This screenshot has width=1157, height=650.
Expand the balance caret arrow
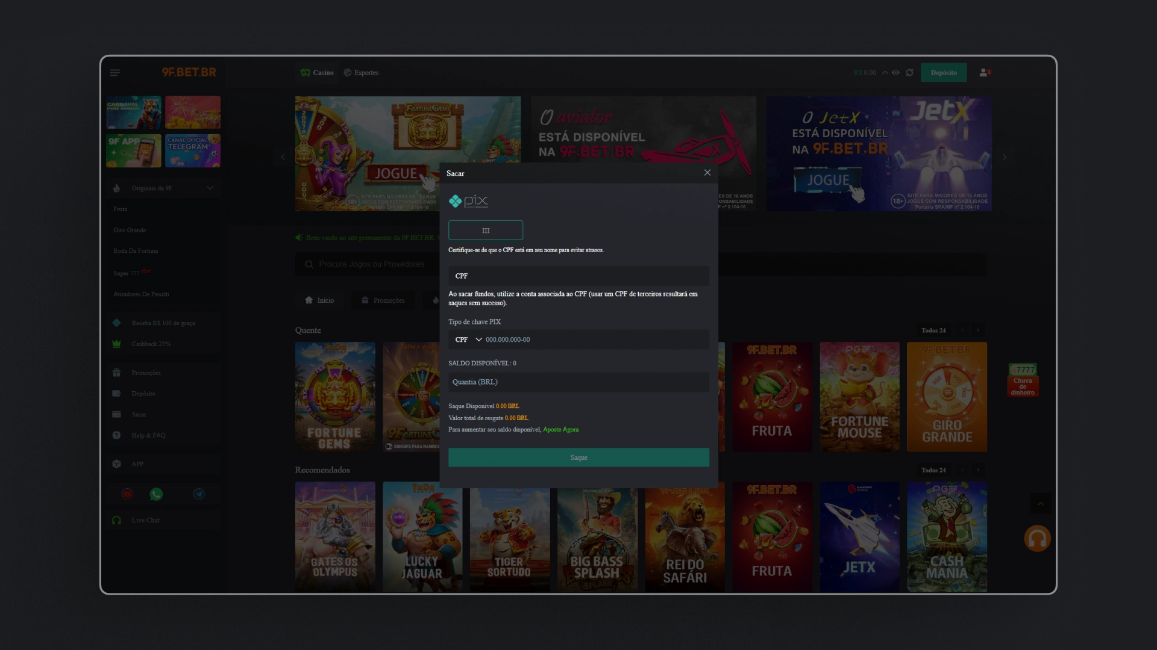[x=885, y=73]
